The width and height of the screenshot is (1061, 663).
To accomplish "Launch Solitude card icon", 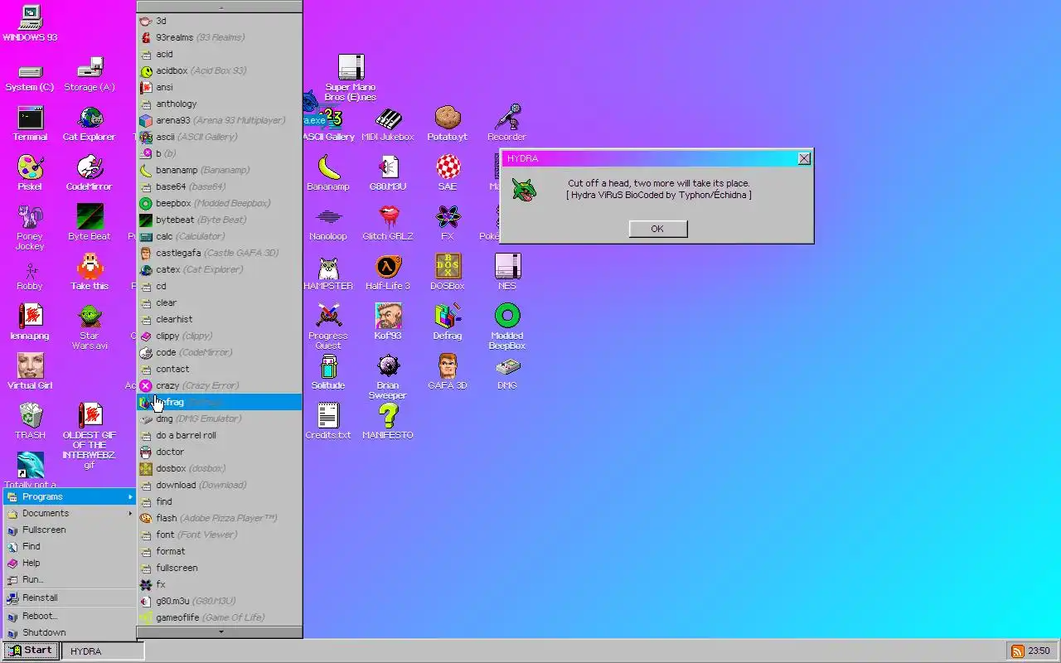I will [328, 372].
